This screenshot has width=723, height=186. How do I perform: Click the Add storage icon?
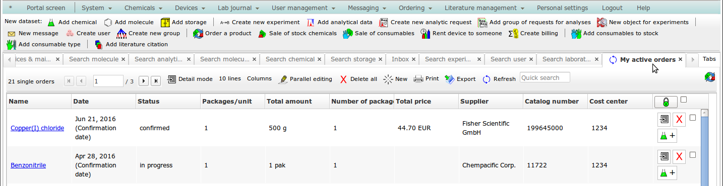(x=165, y=22)
